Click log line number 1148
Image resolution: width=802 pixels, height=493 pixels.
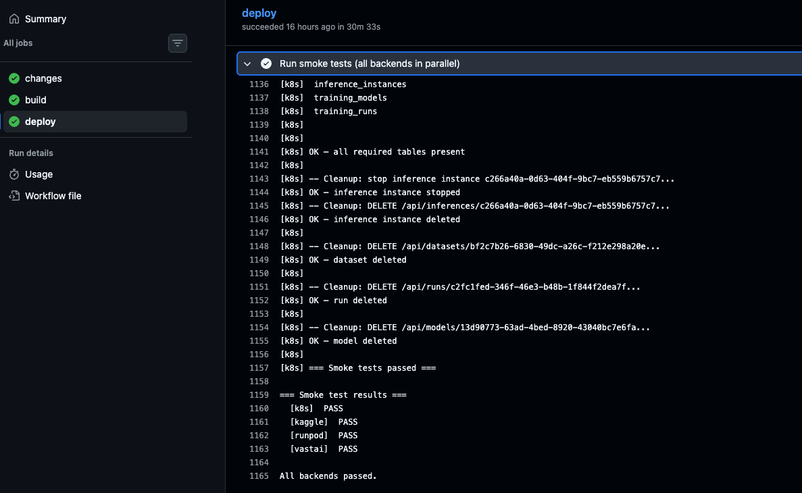pos(259,246)
